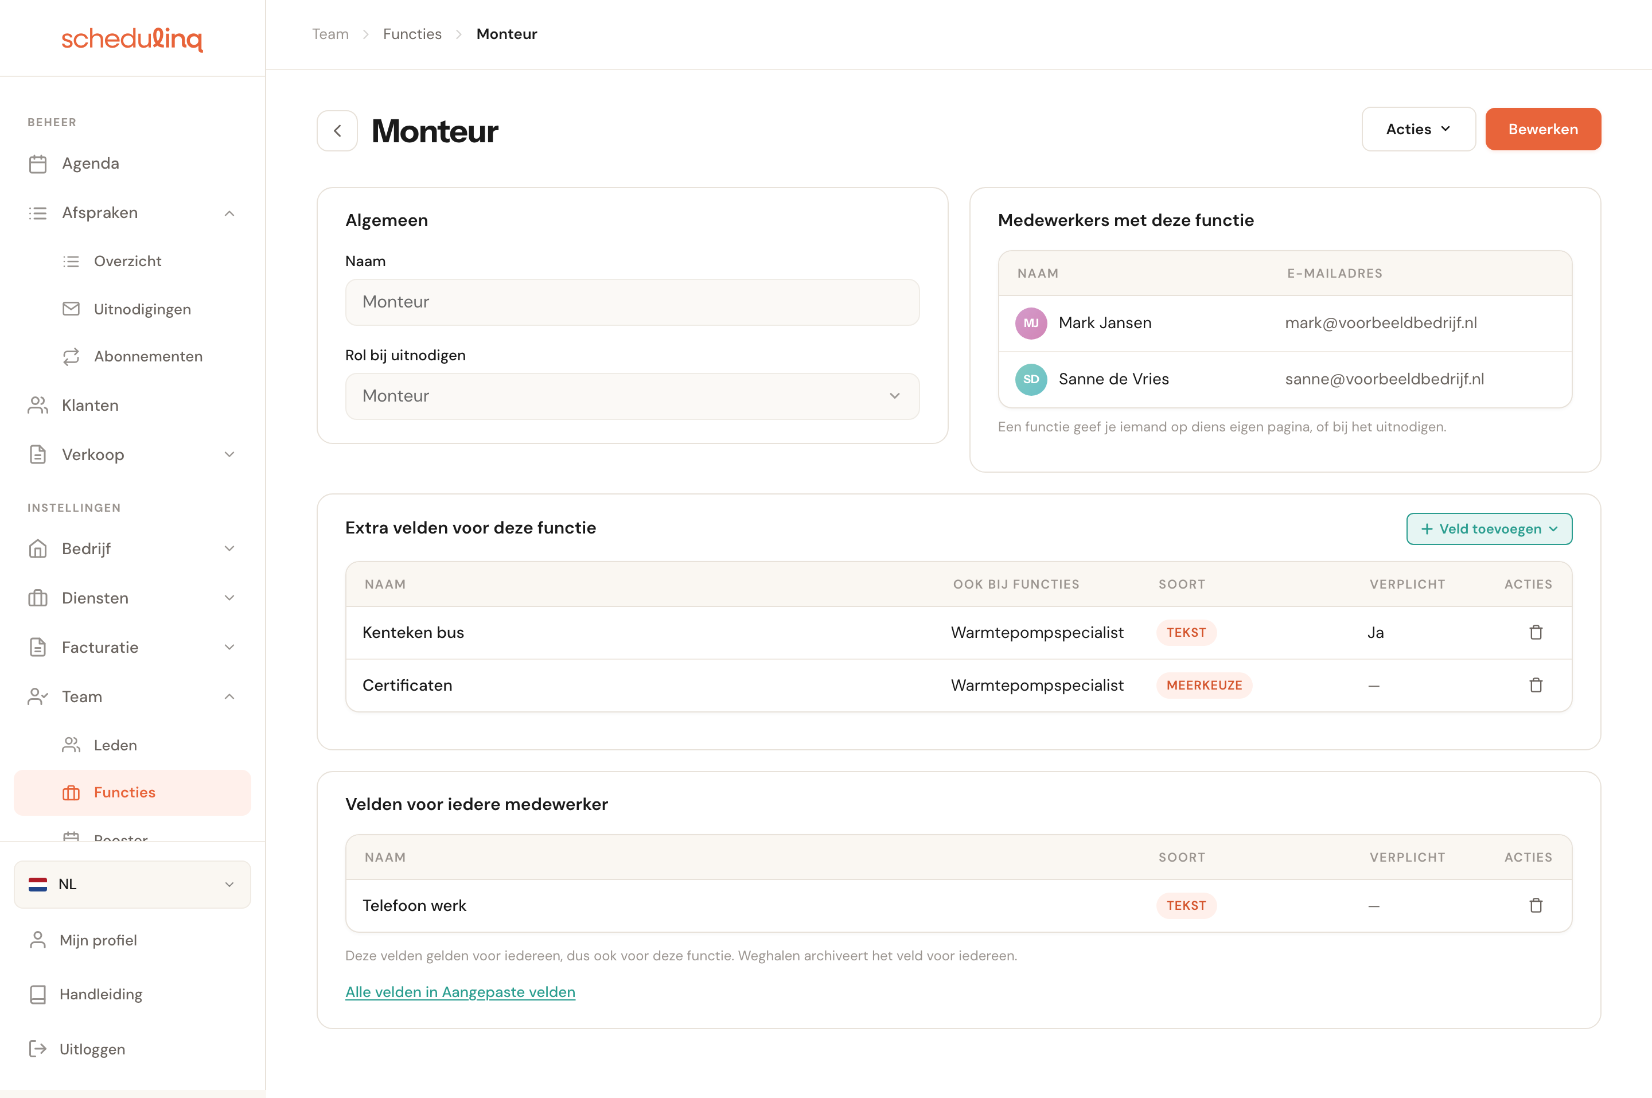Click the Telefoon werk field name
Screen dimensions: 1652x1098
[414, 905]
